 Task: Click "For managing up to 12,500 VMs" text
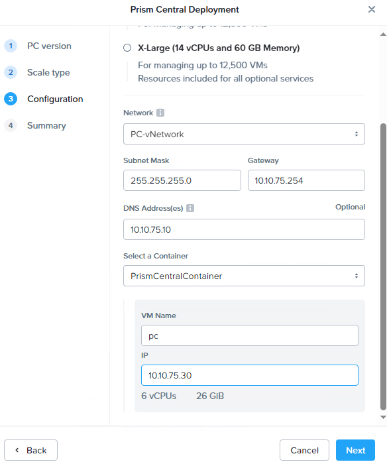[x=203, y=65]
